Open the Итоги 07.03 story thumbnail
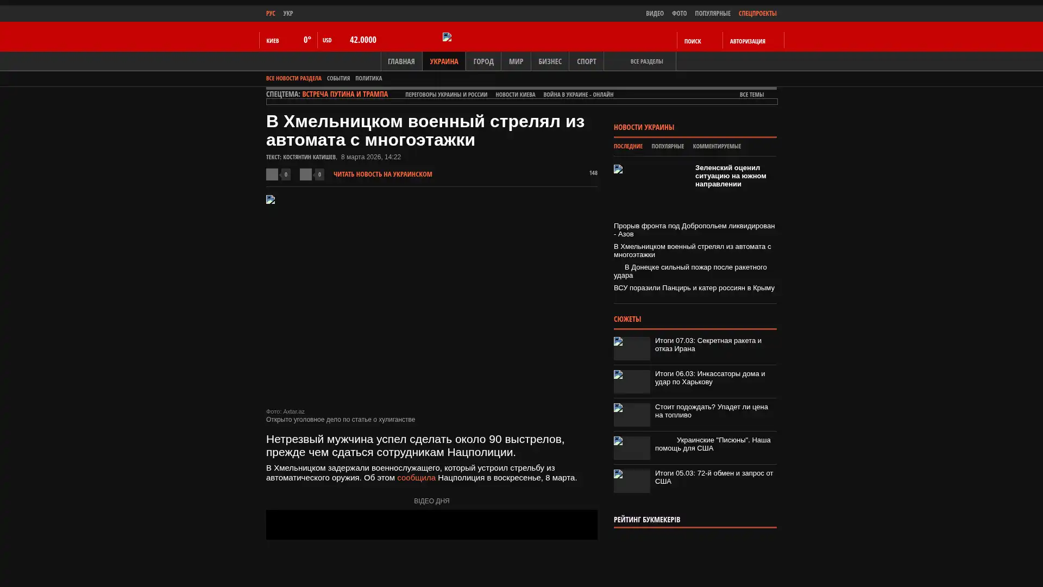The image size is (1043, 587). coord(632,348)
